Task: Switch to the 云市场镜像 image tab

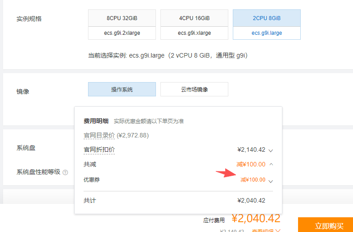Action: point(194,89)
